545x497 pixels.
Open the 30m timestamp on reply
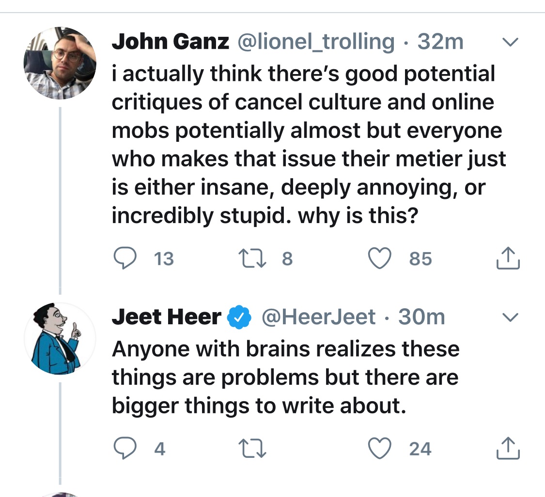click(421, 317)
